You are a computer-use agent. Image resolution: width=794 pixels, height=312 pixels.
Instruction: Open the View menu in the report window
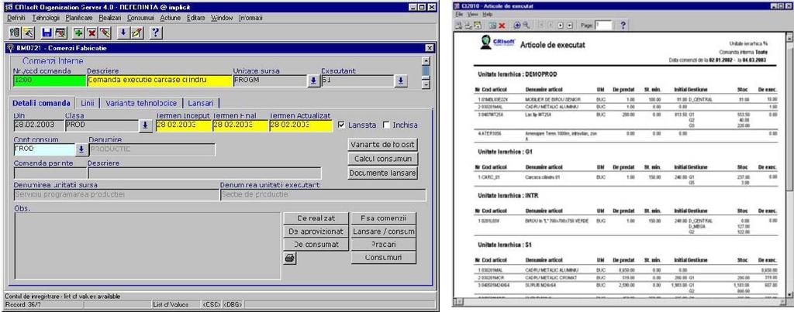pyautogui.click(x=472, y=15)
